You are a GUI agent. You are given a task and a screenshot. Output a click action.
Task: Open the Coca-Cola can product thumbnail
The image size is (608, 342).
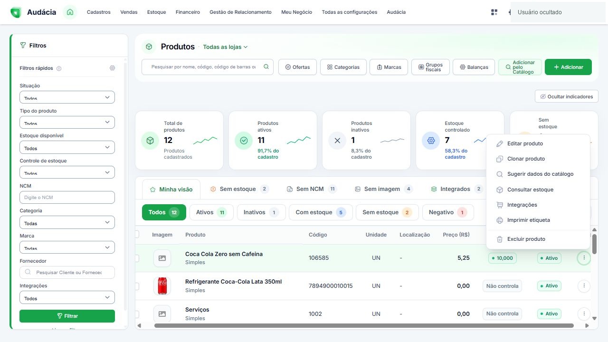click(x=162, y=286)
